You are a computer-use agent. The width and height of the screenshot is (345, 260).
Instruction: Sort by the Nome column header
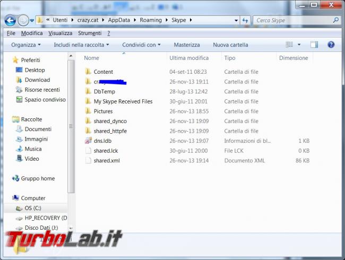(91, 58)
